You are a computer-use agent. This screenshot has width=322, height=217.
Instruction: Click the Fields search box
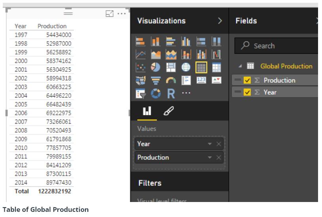[277, 46]
